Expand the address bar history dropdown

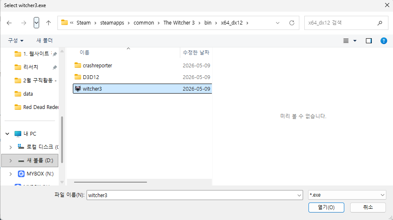coord(277,23)
